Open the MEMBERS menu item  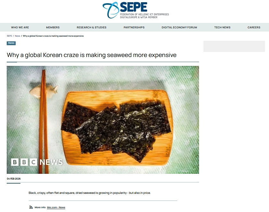click(53, 27)
